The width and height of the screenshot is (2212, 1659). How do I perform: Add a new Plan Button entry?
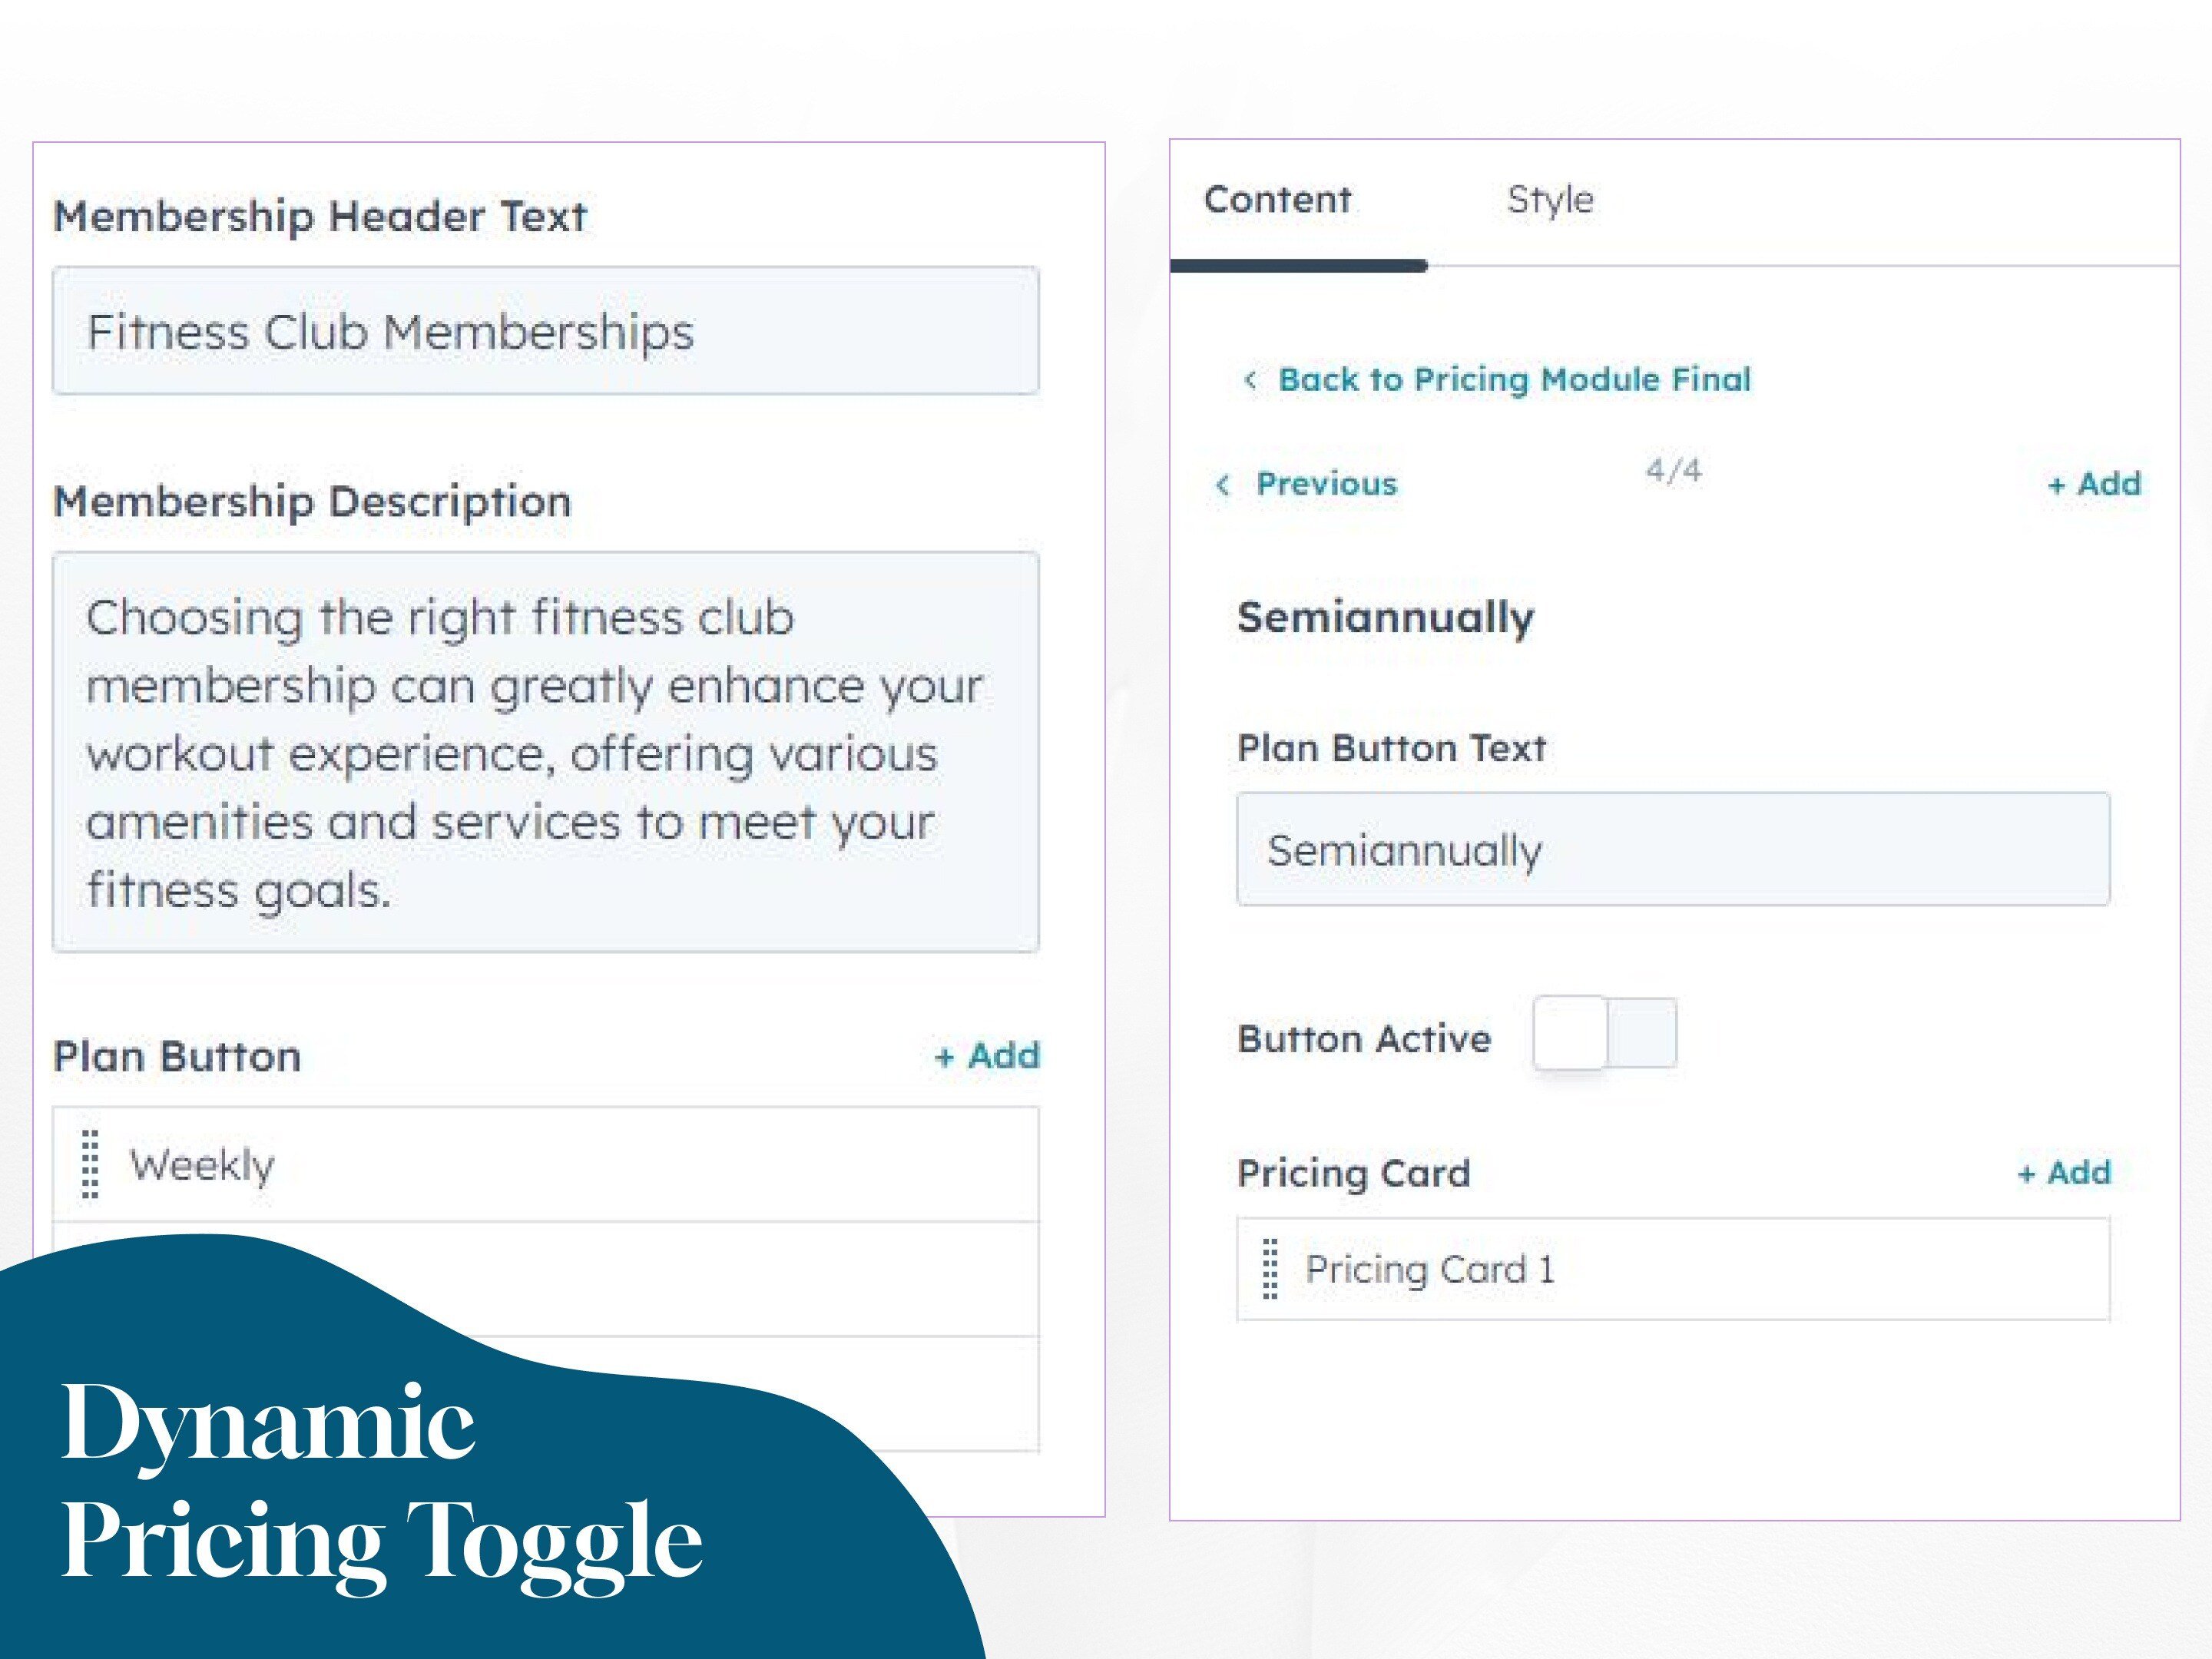(x=988, y=1055)
